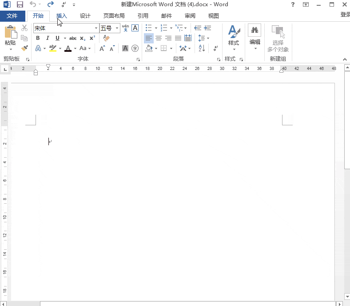Collapse the ribbon with arrow
The width and height of the screenshot is (350, 306).
click(345, 59)
